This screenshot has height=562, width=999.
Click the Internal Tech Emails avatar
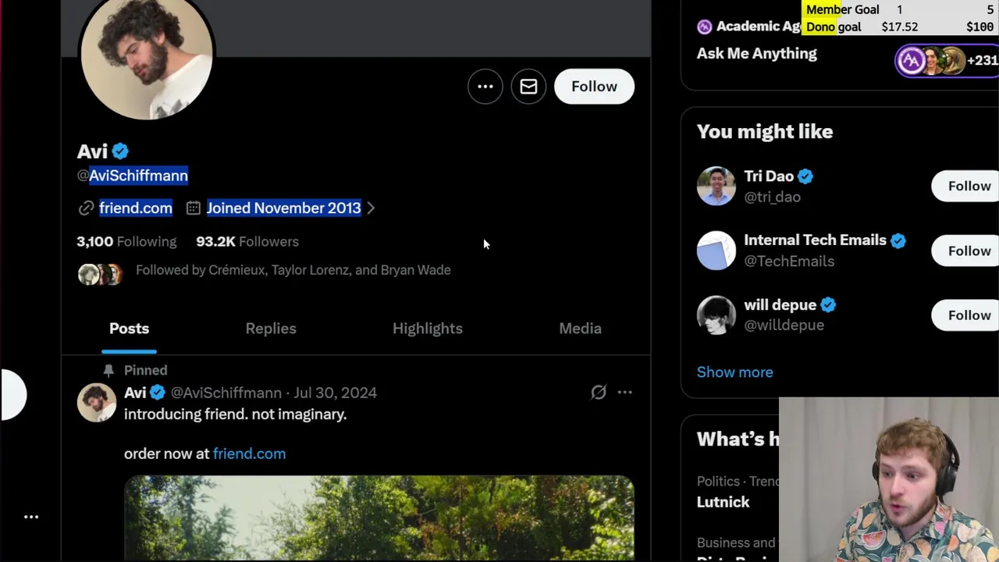coord(716,251)
